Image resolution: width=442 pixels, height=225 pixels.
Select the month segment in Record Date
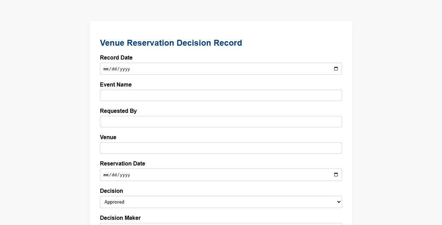pos(106,69)
